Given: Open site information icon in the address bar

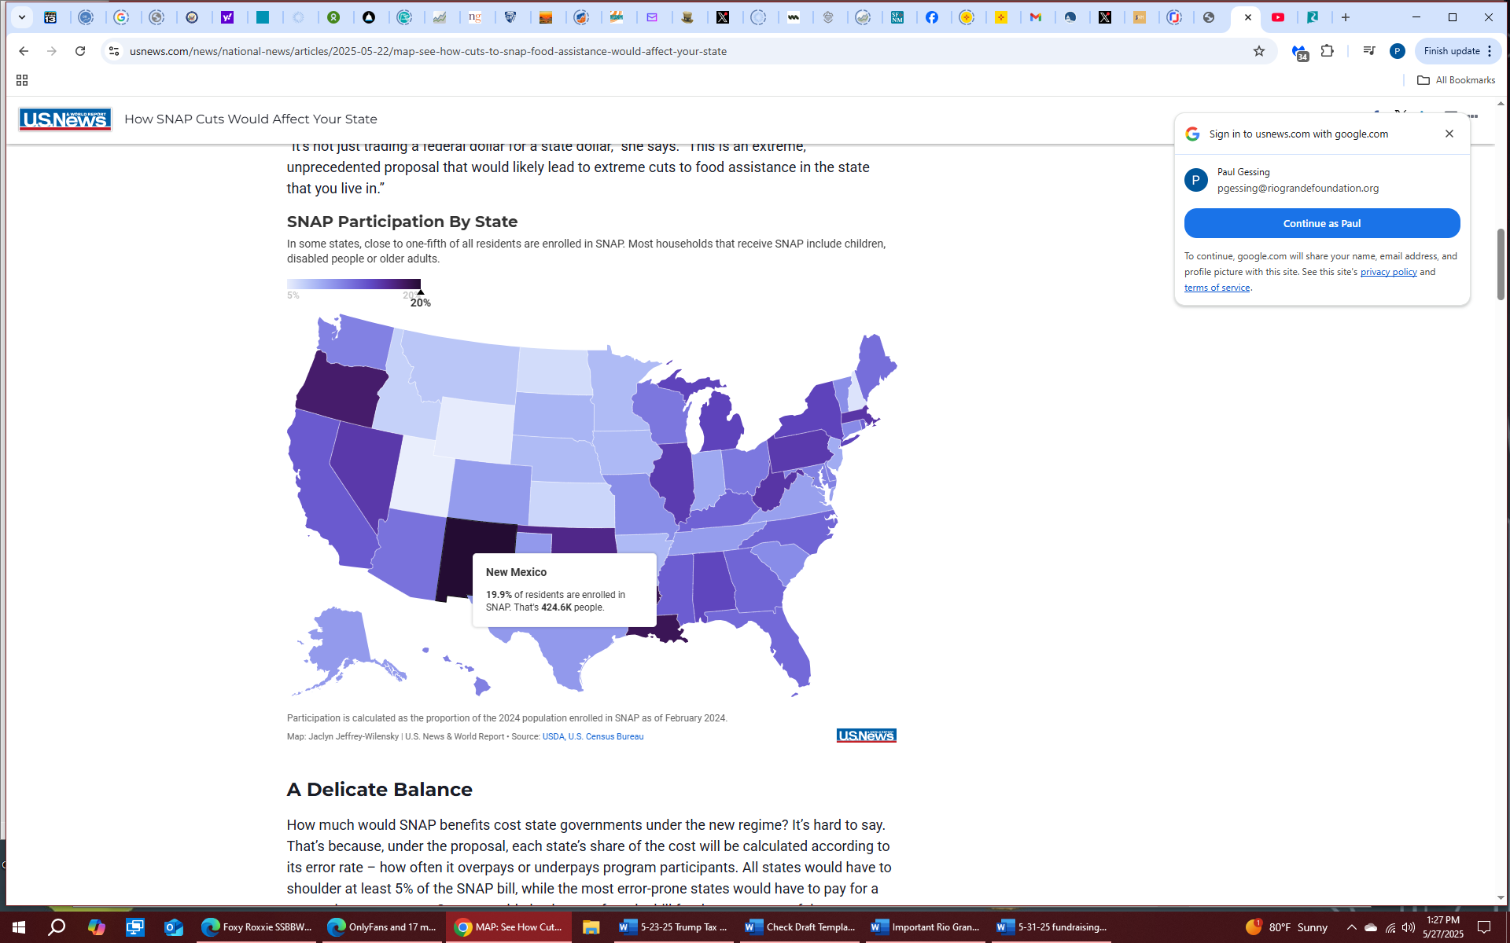Looking at the screenshot, I should (114, 51).
